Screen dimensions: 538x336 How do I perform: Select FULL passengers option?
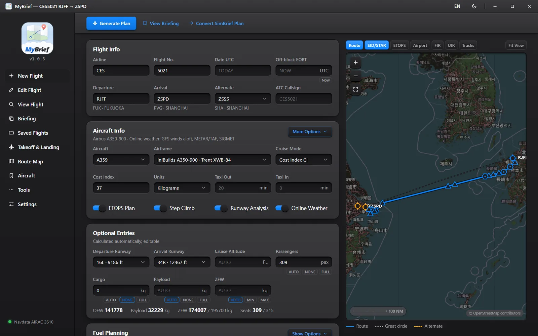(325, 272)
